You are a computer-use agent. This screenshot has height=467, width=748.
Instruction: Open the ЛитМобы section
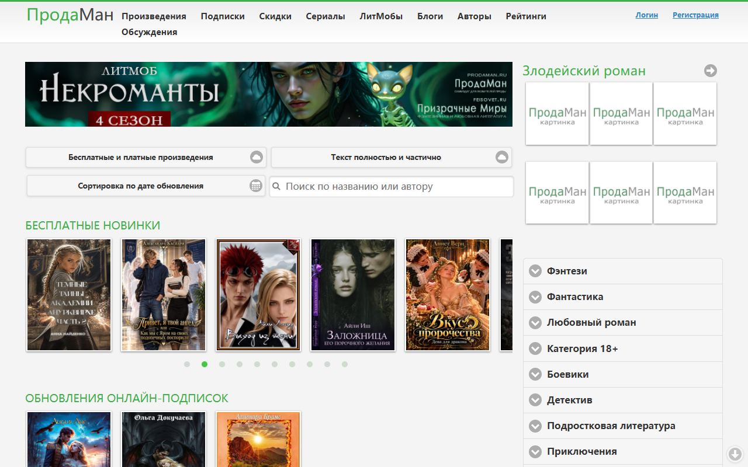pos(381,16)
